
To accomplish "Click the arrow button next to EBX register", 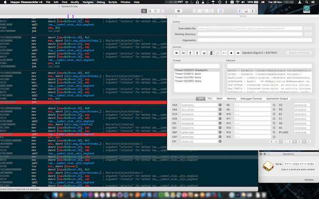I will 220,109.
